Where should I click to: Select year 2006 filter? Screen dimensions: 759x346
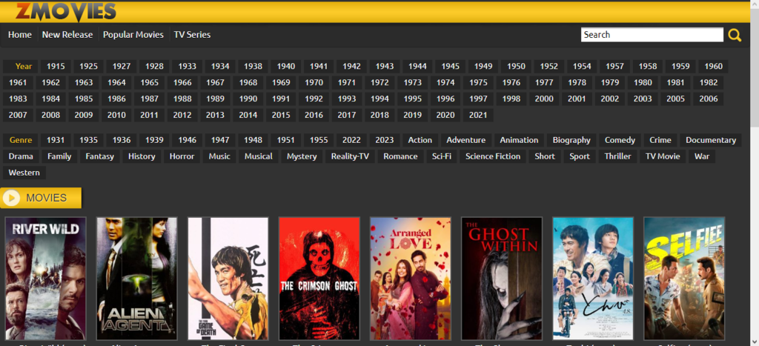click(708, 99)
